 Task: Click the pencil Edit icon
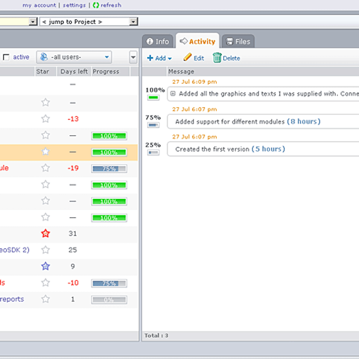187,57
